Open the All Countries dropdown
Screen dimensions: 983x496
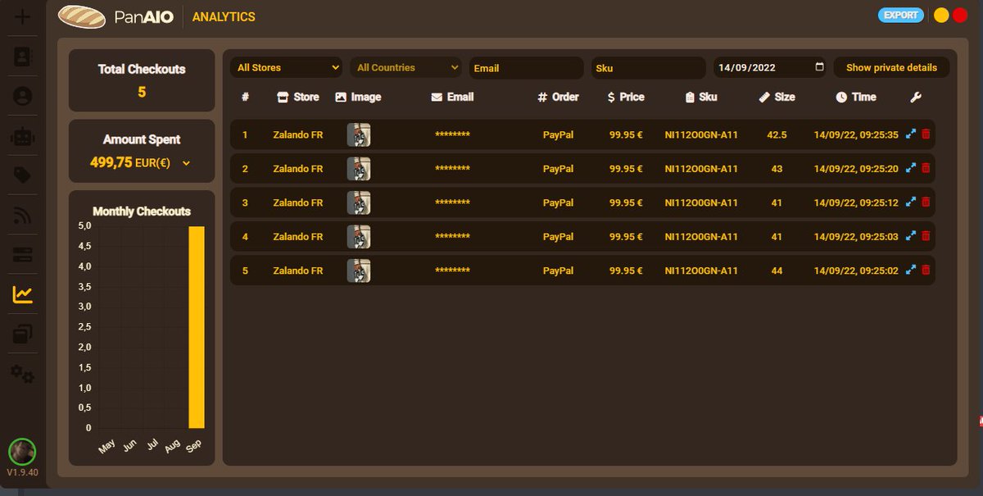point(406,67)
